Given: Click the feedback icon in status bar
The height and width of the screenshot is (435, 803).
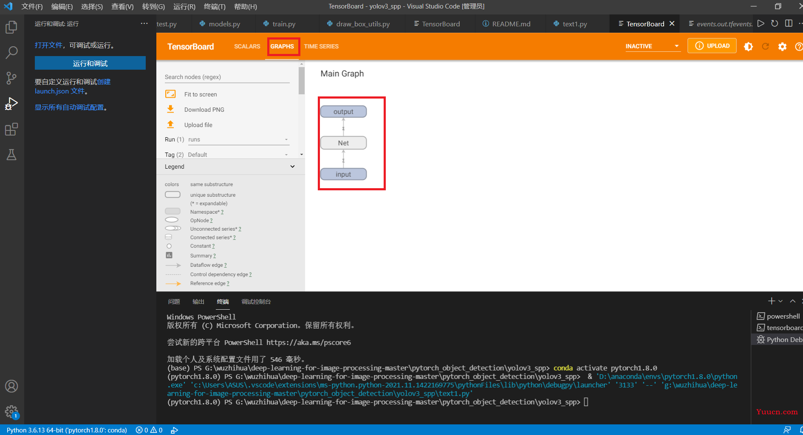Looking at the screenshot, I should tap(787, 430).
